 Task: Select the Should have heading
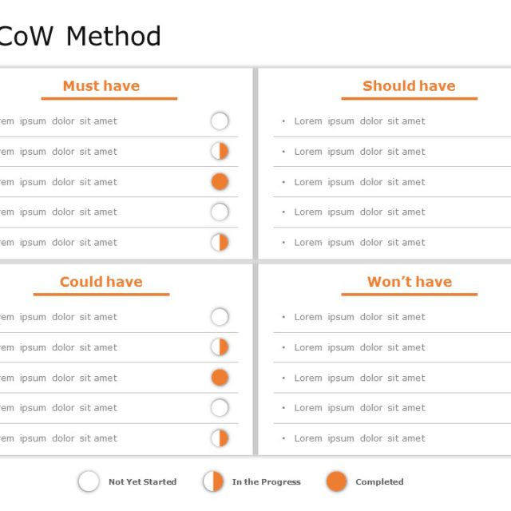409,86
